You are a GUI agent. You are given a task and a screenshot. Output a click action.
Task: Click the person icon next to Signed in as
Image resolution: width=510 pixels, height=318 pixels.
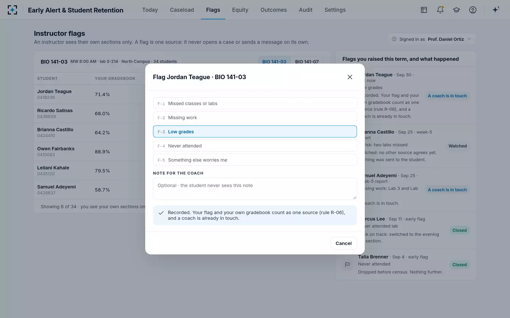pyautogui.click(x=394, y=39)
